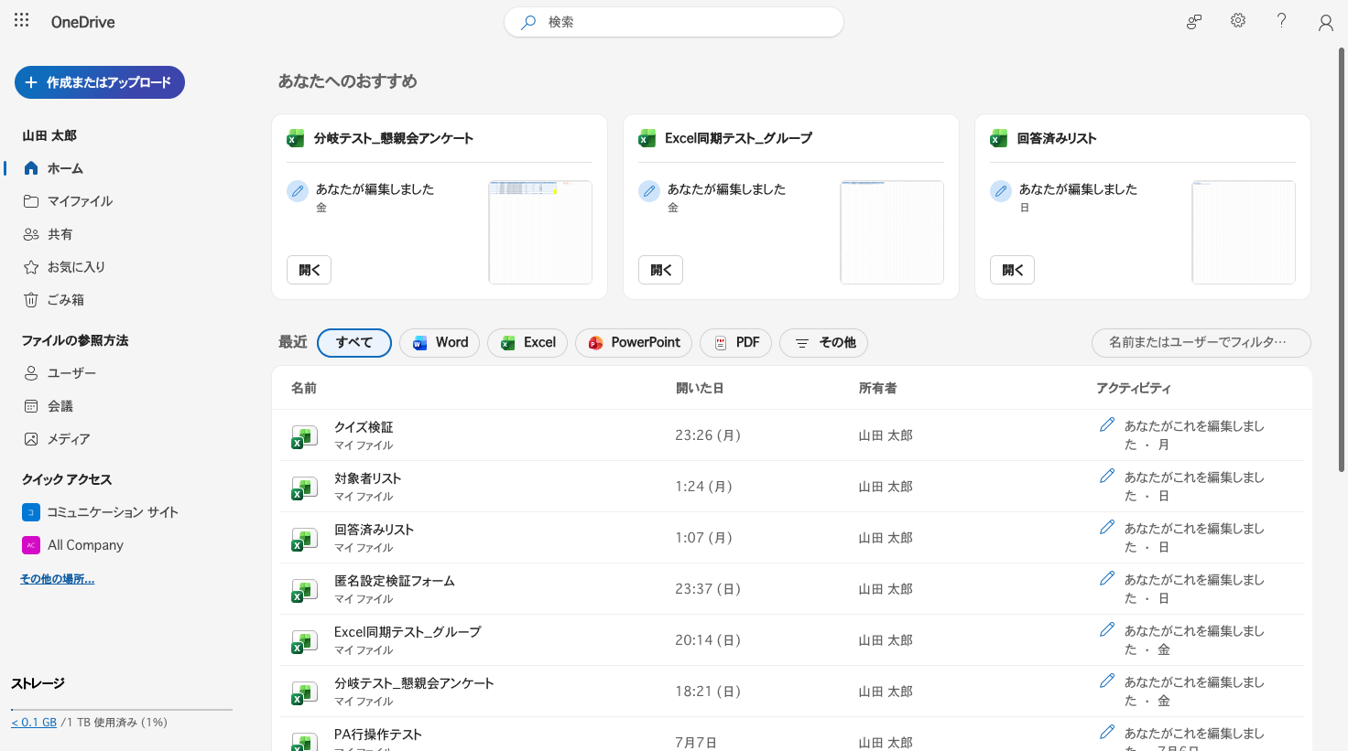Open ごみ箱 in the sidebar
This screenshot has width=1348, height=751.
[66, 300]
